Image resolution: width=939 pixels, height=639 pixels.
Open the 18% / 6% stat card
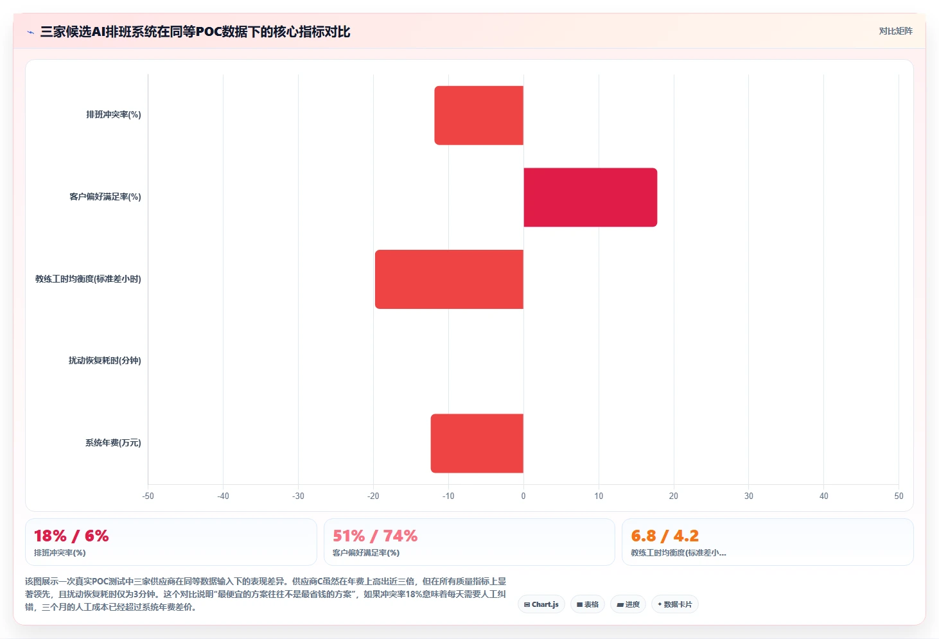click(171, 542)
